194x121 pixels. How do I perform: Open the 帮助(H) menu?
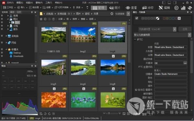(59, 3)
